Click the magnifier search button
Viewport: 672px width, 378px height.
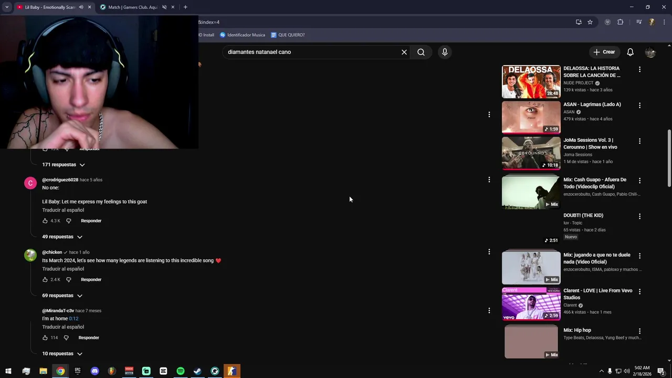click(x=421, y=52)
